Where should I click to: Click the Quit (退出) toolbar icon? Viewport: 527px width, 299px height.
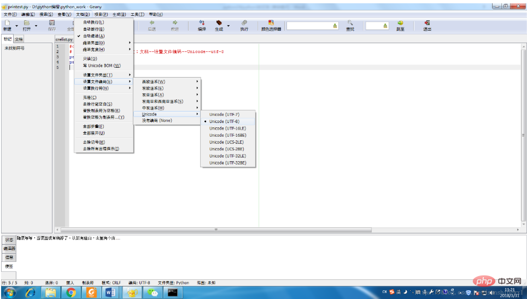[x=427, y=22]
